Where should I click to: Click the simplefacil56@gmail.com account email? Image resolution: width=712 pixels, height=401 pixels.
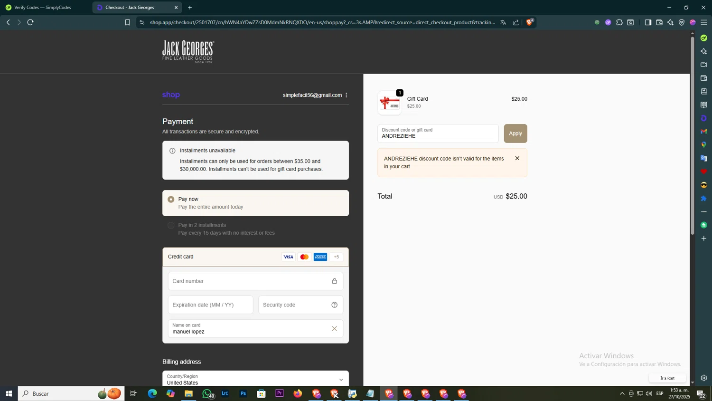[312, 95]
